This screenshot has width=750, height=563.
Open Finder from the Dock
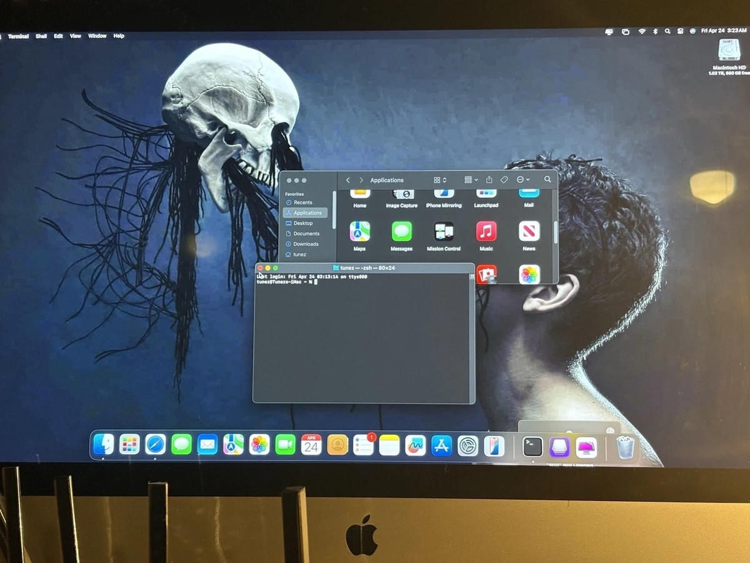pyautogui.click(x=103, y=445)
